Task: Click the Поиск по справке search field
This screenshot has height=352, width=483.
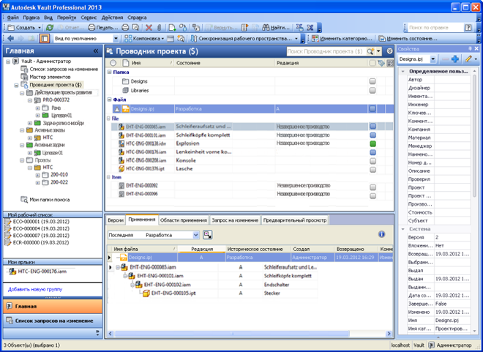Action: [x=435, y=28]
